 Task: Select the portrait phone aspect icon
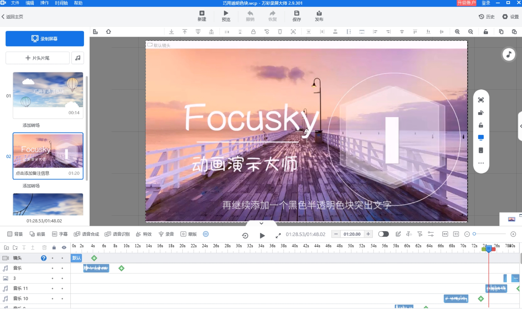tap(481, 150)
